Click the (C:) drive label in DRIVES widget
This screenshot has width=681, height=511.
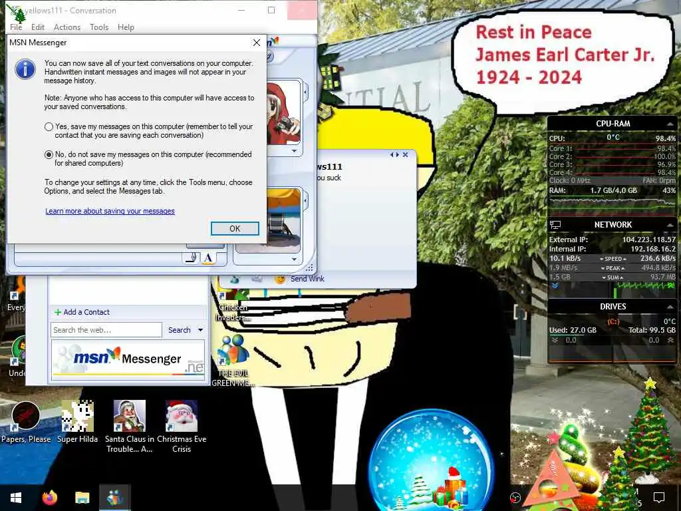click(613, 321)
